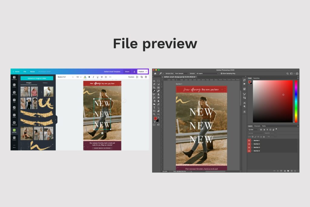Click the delete layer trash icon
The image size is (310, 207).
click(x=295, y=170)
